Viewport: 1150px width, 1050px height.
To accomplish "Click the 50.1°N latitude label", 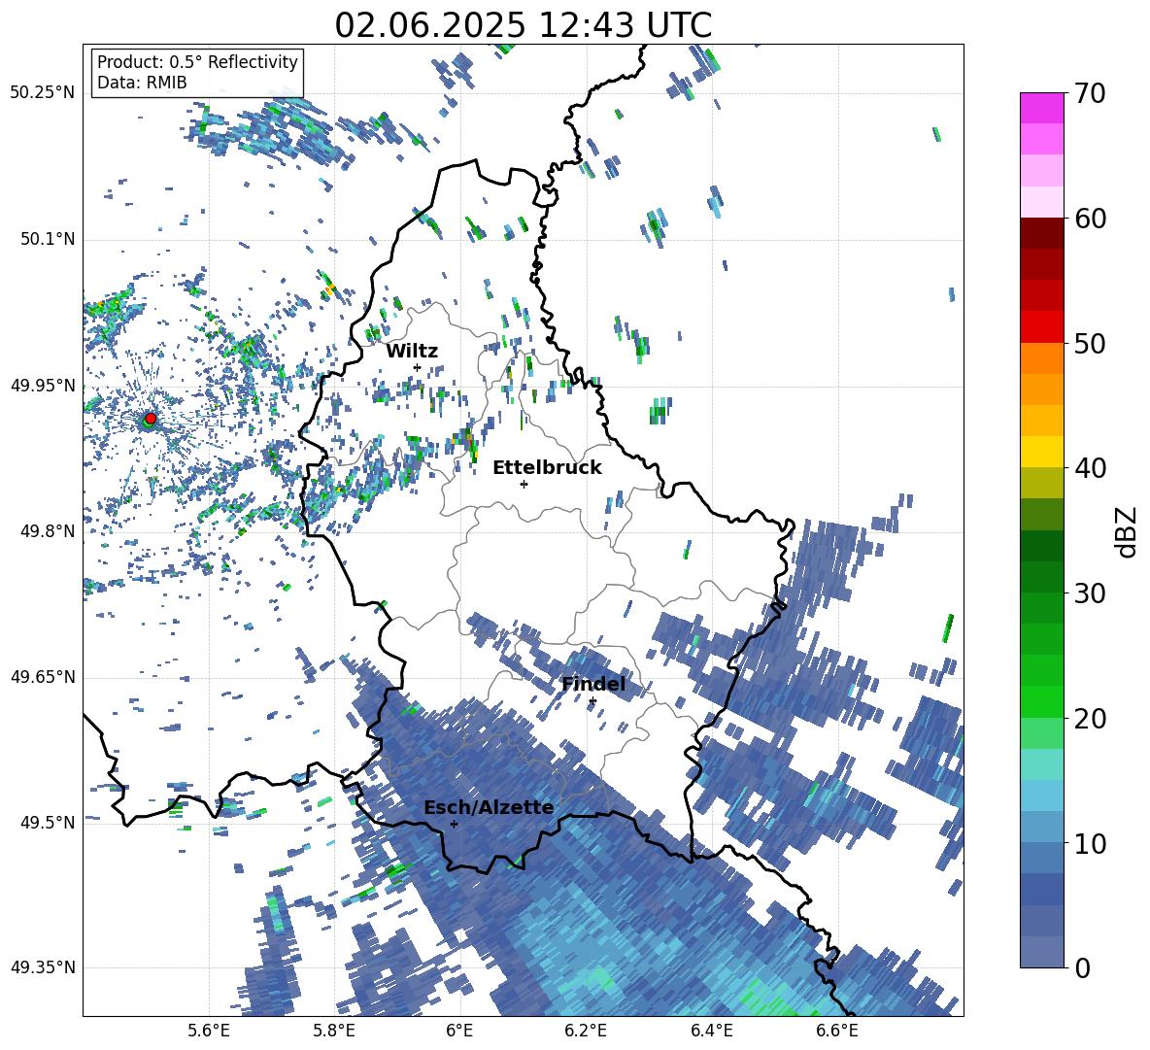I will [48, 239].
